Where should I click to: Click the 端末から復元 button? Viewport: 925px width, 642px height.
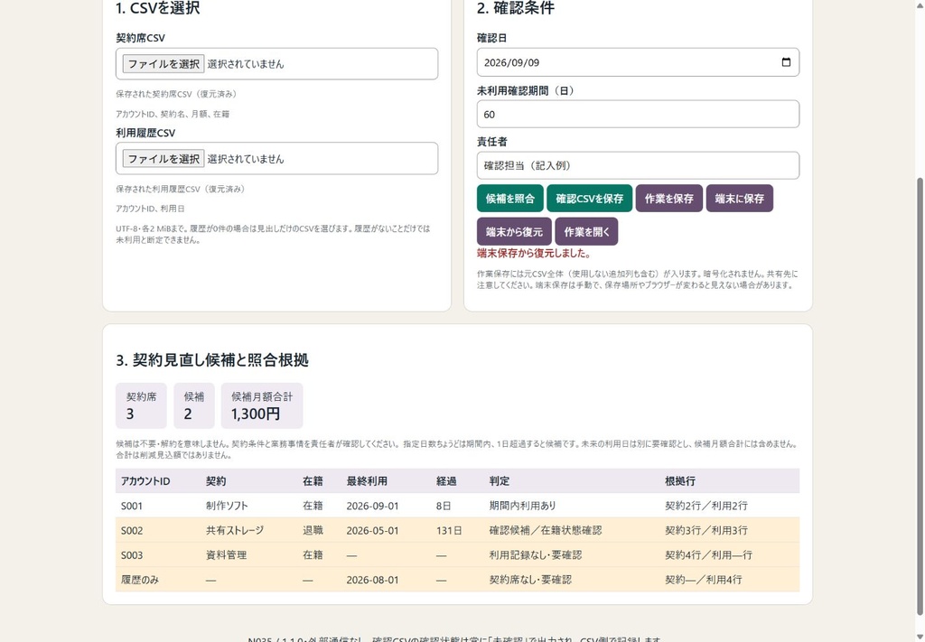point(514,232)
